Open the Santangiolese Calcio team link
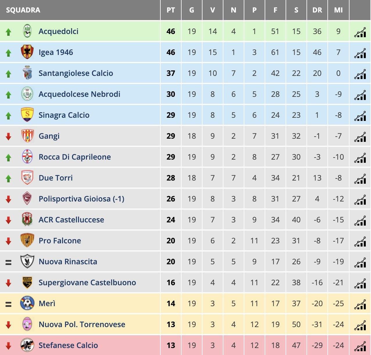The image size is (371, 355). click(76, 73)
